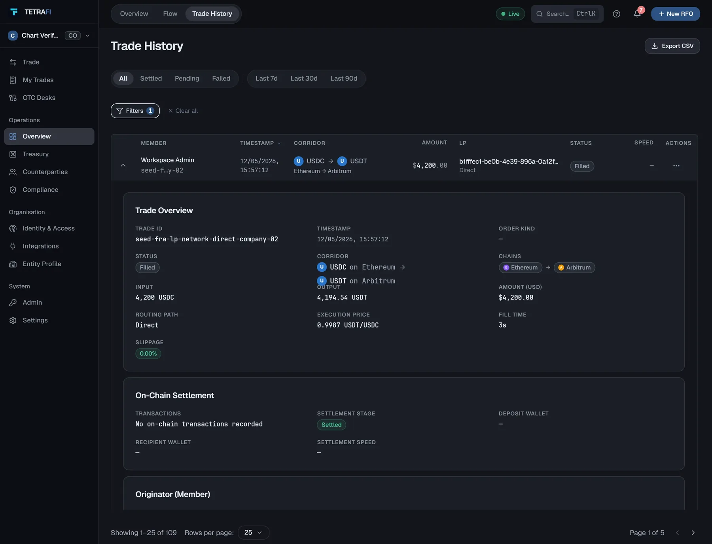This screenshot has width=712, height=544.
Task: Click the New RFQ button
Action: 675,14
